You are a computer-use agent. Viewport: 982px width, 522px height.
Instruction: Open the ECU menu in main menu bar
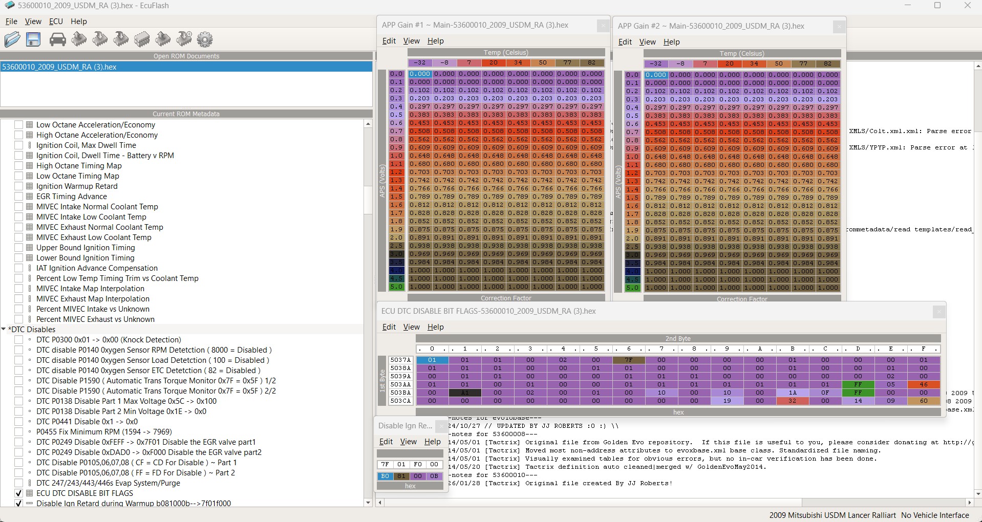[x=56, y=21]
